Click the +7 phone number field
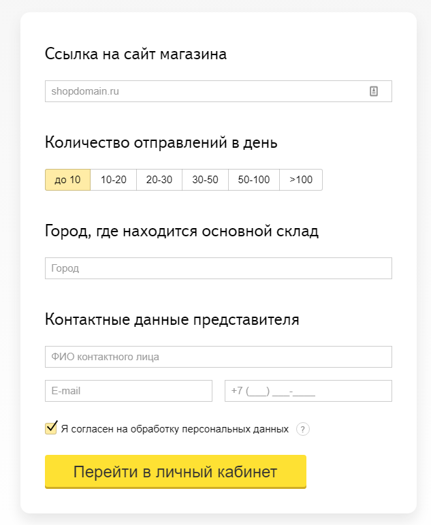The image size is (431, 525). point(308,391)
